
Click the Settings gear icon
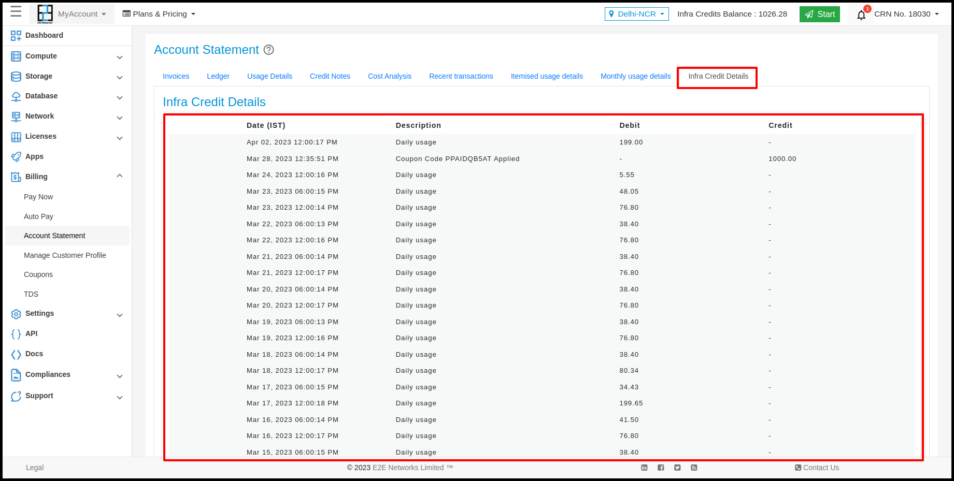coord(16,314)
